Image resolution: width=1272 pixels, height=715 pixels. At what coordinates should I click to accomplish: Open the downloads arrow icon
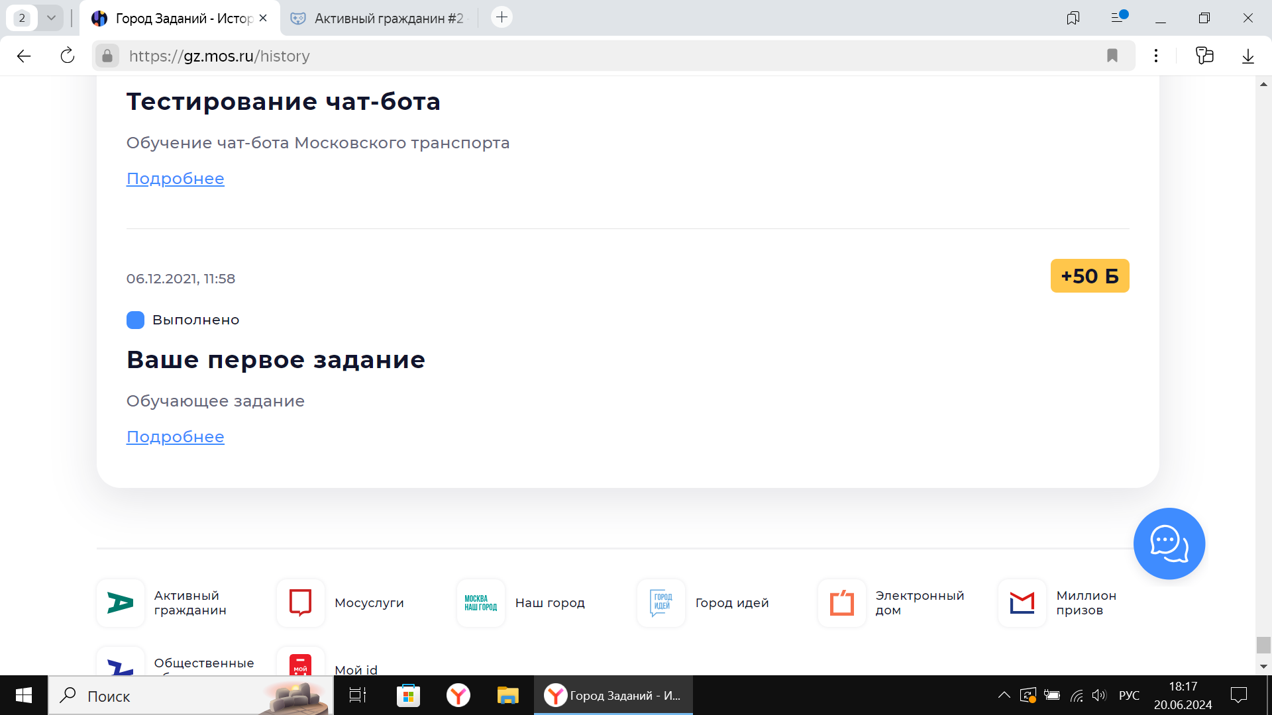pos(1248,56)
